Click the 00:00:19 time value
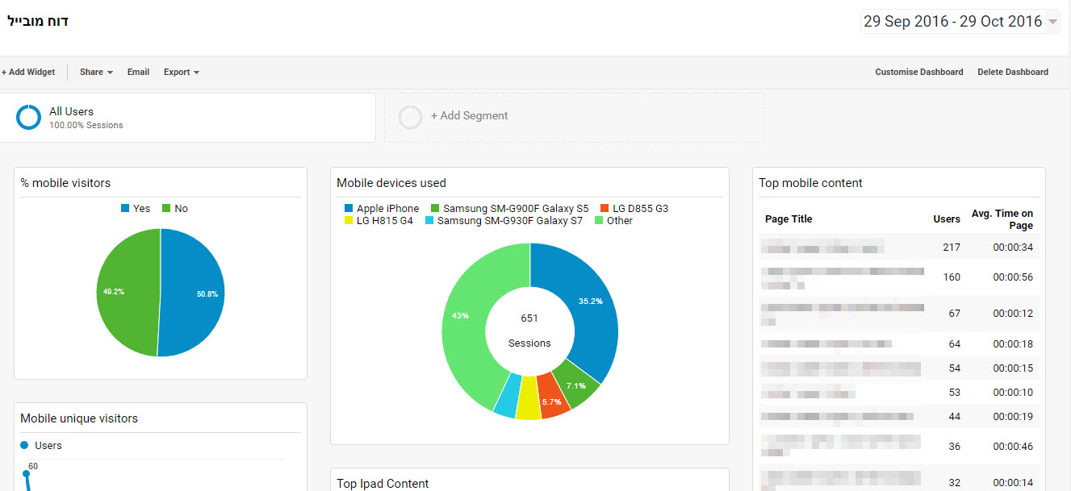 1013,417
